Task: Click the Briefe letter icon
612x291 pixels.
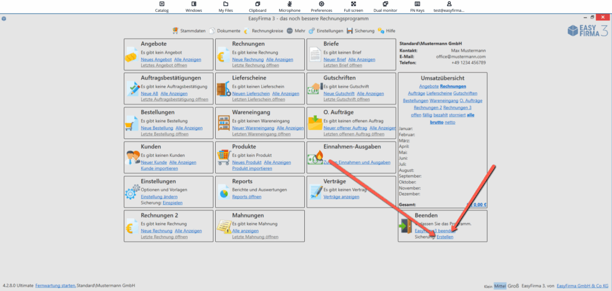Action: click(315, 55)
